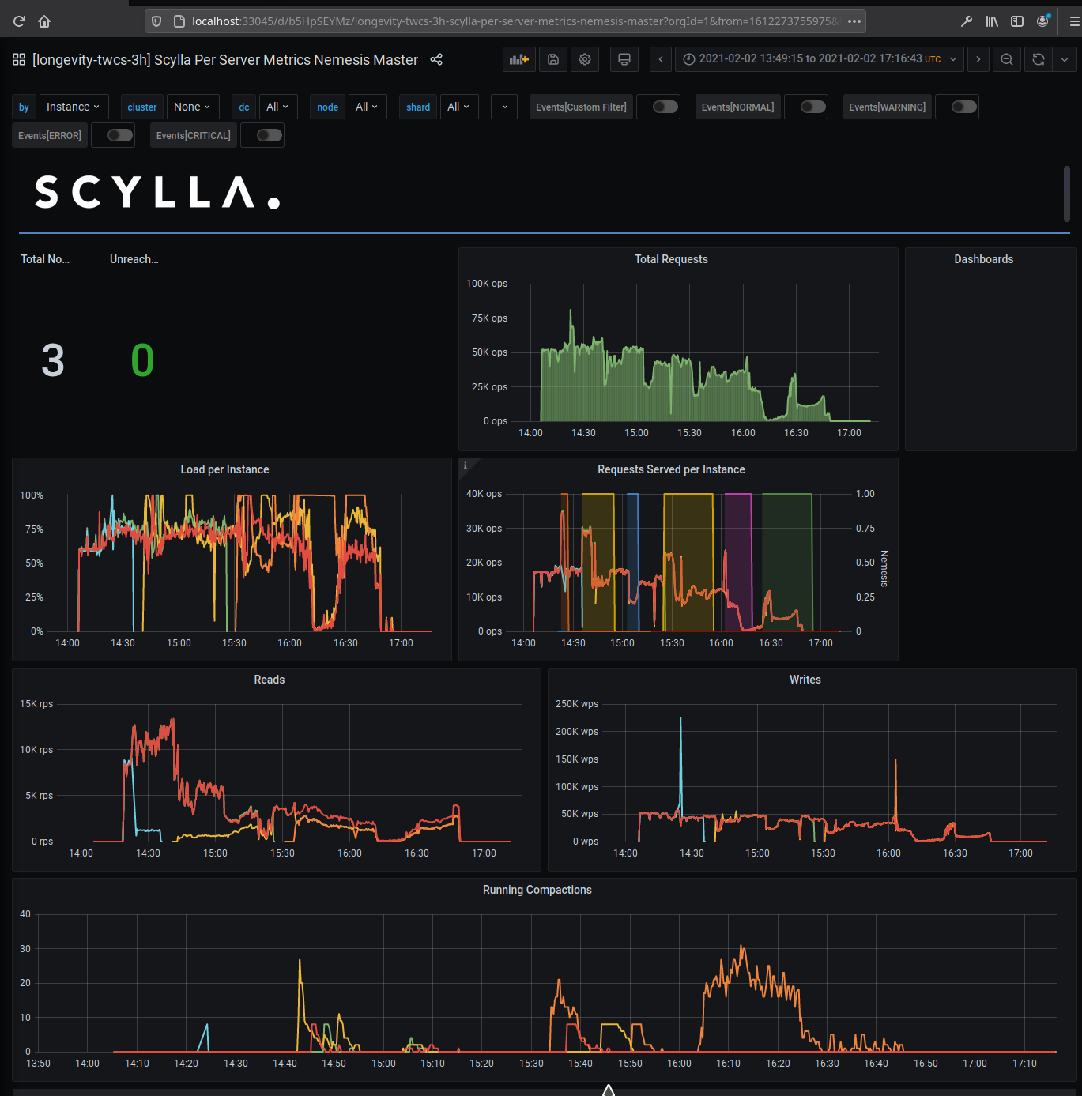Open the dashboards grid icon top-left
This screenshot has height=1096, width=1082.
point(18,58)
